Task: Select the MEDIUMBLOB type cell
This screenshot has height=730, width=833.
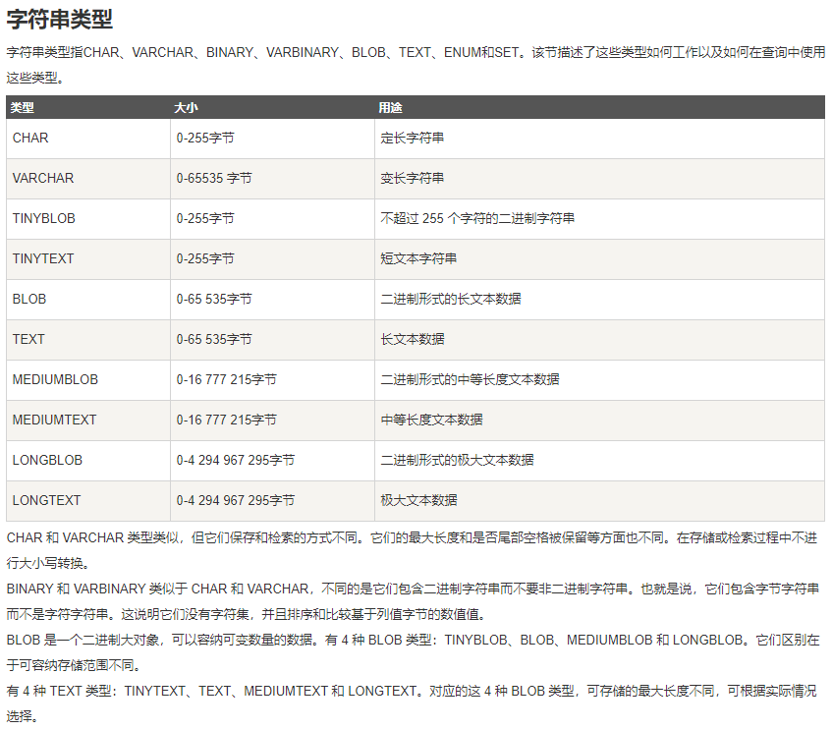Action: 55,379
